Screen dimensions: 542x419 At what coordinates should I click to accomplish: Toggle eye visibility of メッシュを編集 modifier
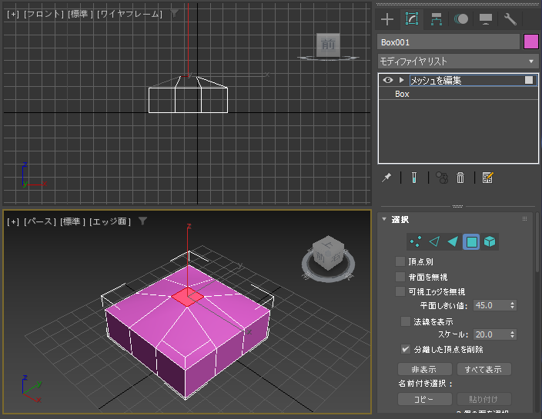pos(388,80)
